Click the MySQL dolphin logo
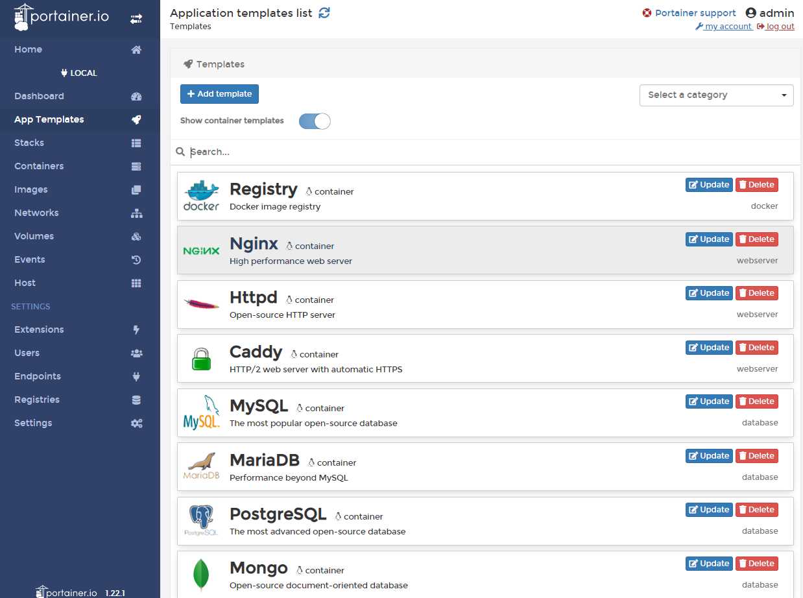 pos(201,413)
